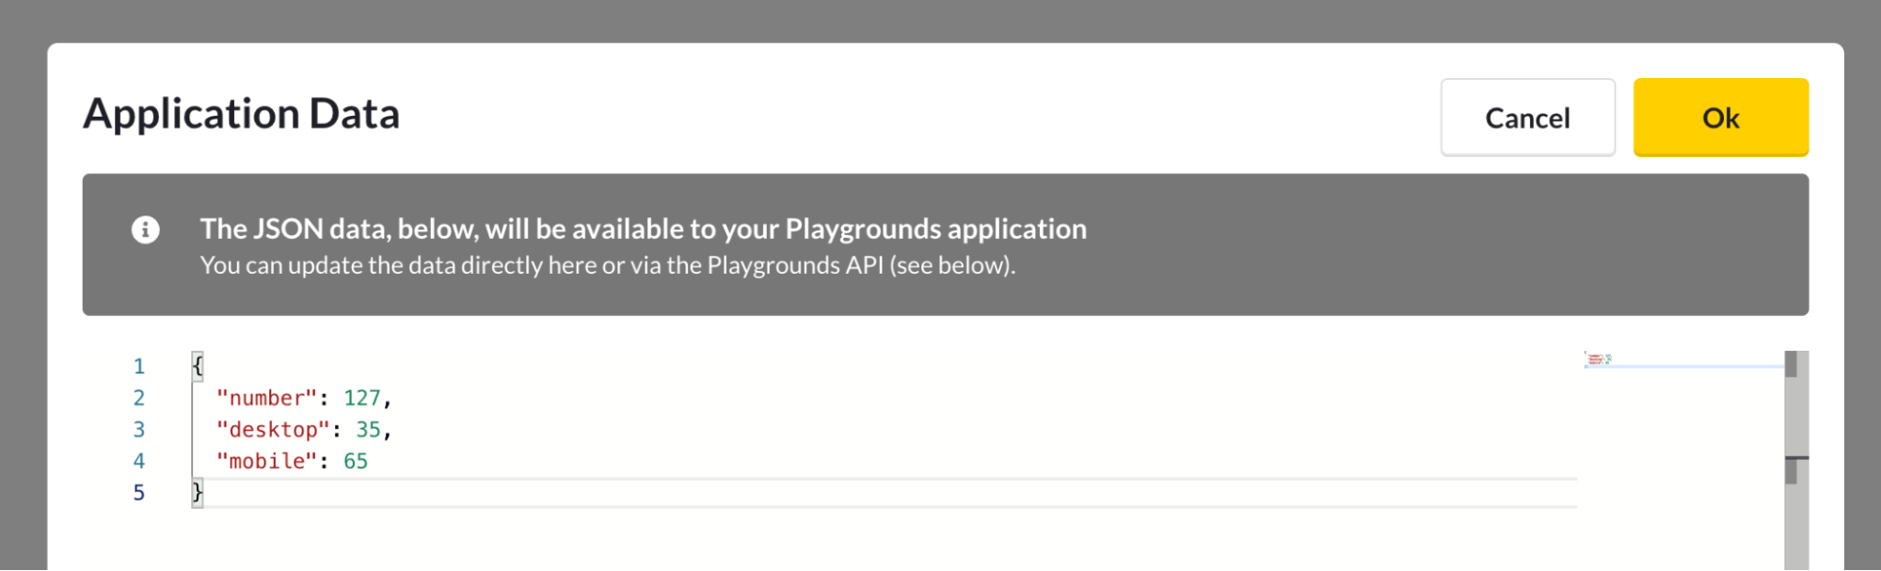This screenshot has height=571, width=1881.
Task: Select line number 4 in the gutter
Action: 139,461
